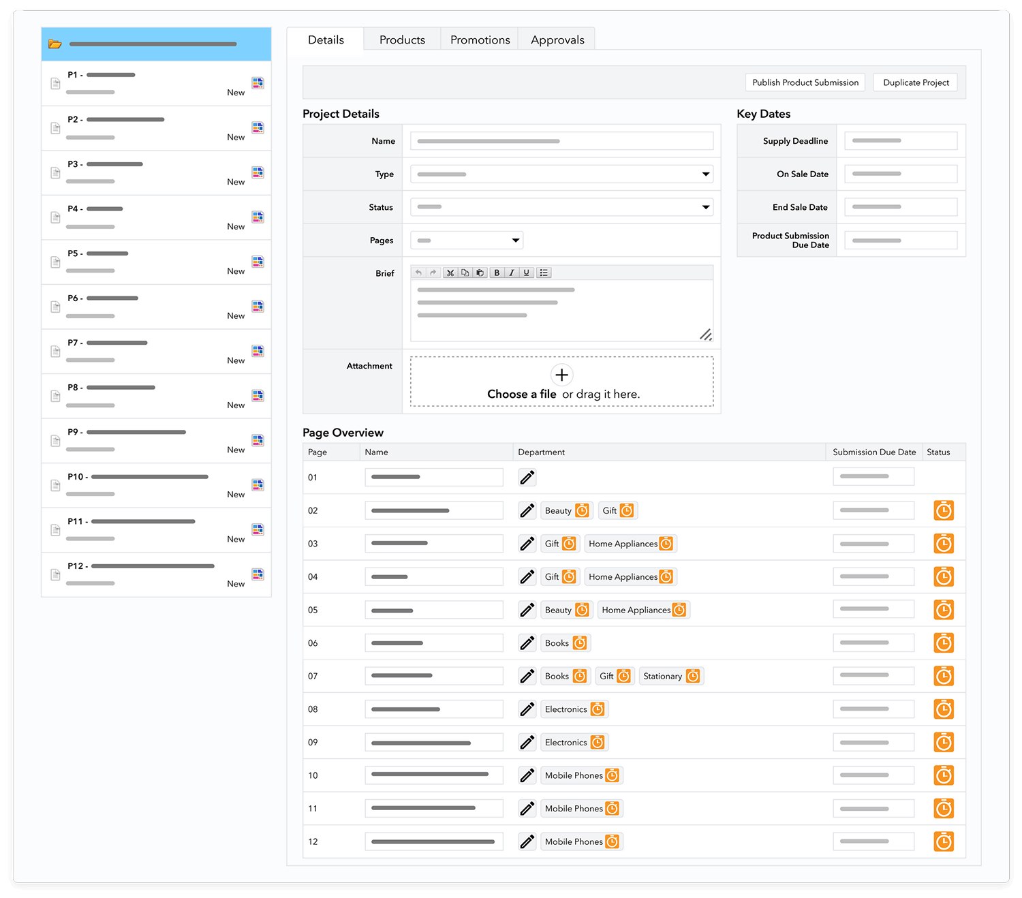
Task: Click the open folder icon in sidebar header
Action: coord(55,44)
